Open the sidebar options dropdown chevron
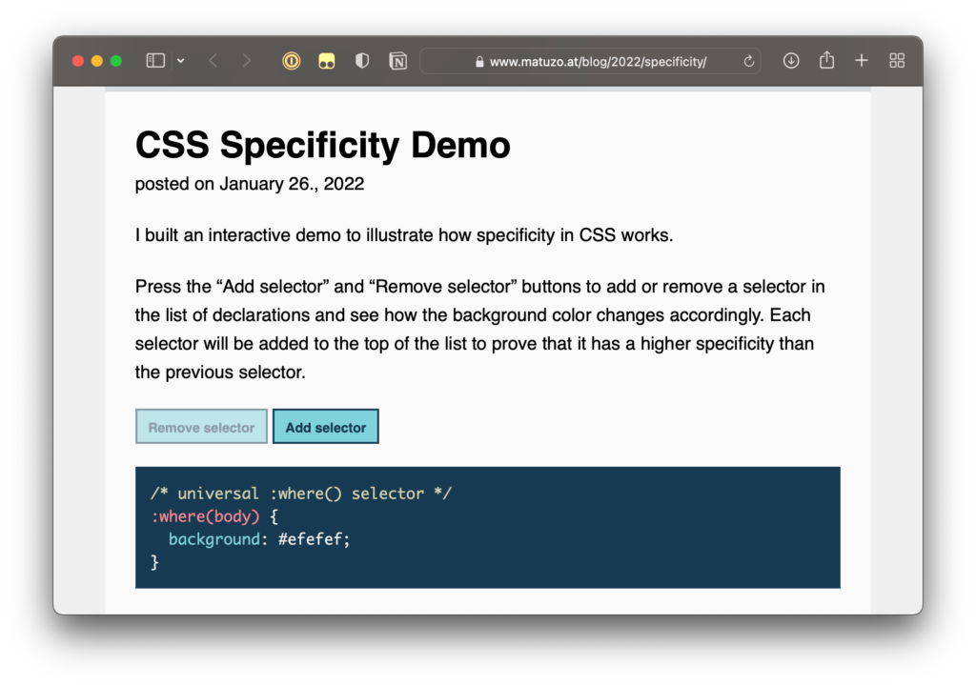Viewport: 976px width, 685px height. point(180,61)
